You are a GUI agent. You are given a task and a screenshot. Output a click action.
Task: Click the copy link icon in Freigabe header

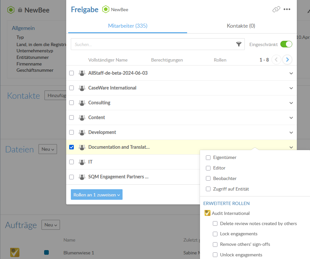pyautogui.click(x=276, y=9)
